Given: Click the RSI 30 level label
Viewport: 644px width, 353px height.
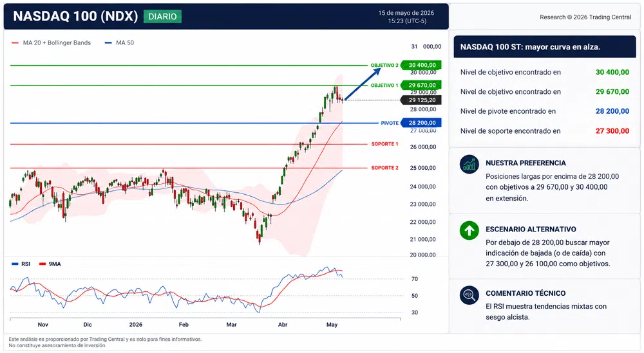Looking at the screenshot, I should 414,312.
